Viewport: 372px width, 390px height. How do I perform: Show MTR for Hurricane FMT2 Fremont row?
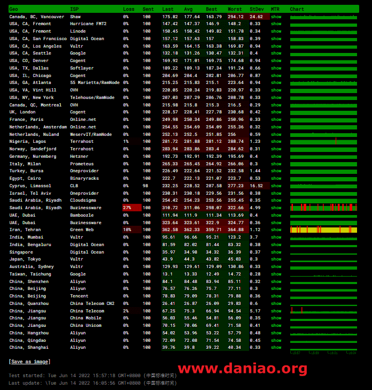[x=276, y=24]
